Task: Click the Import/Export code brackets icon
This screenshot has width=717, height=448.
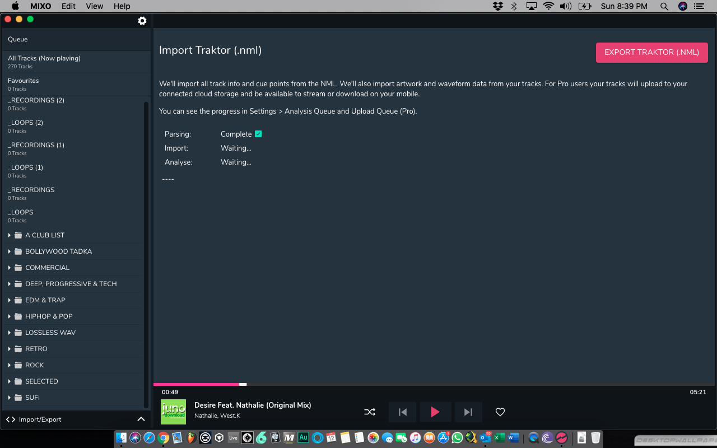Action: 11,419
